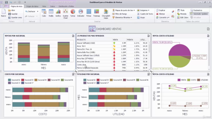Open Moneda currency settings

(x=182, y=14)
